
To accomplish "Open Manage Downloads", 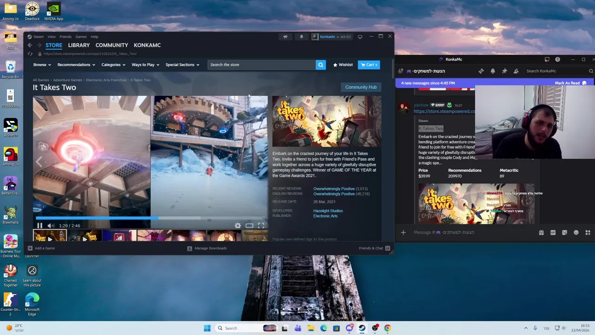I will 207,248.
